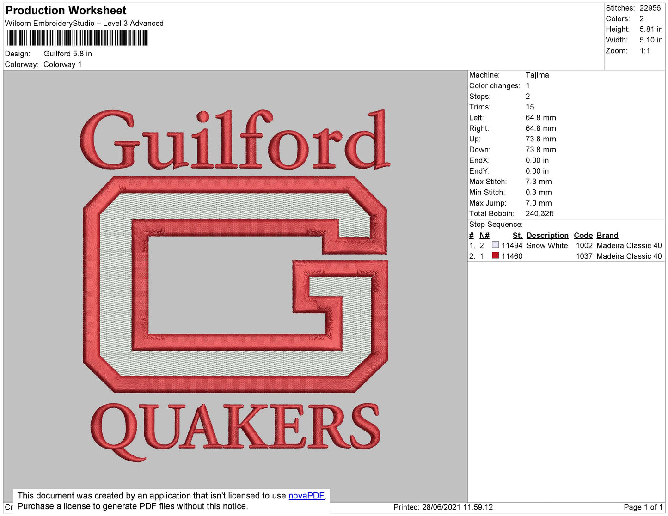Screen dimensions: 668x516
Task: Click the Total Bobbin value 240.32ft
Action: click(x=539, y=214)
